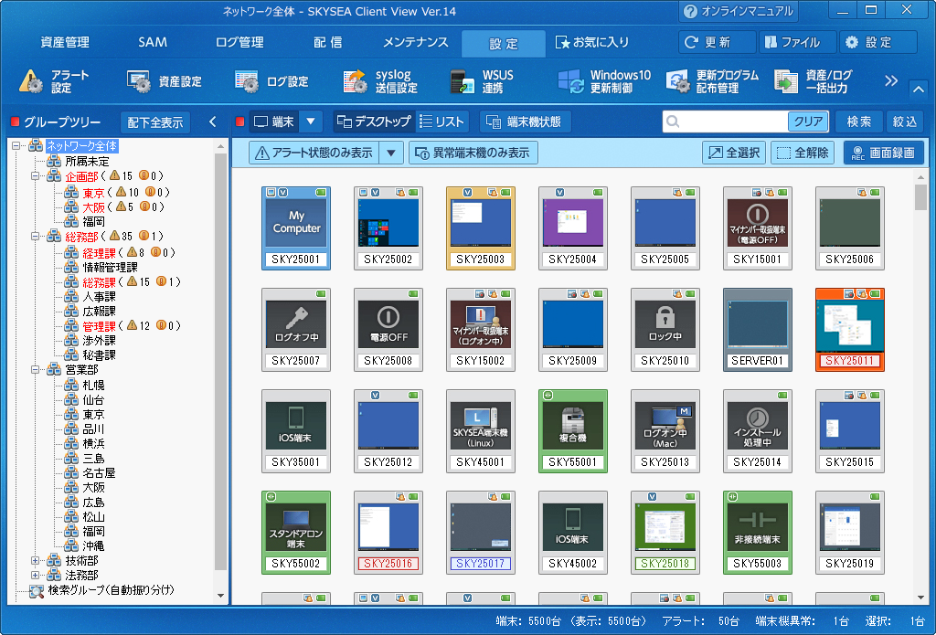936x635 pixels.
Task: Collapse the ribbon with up arrow
Action: tap(918, 90)
